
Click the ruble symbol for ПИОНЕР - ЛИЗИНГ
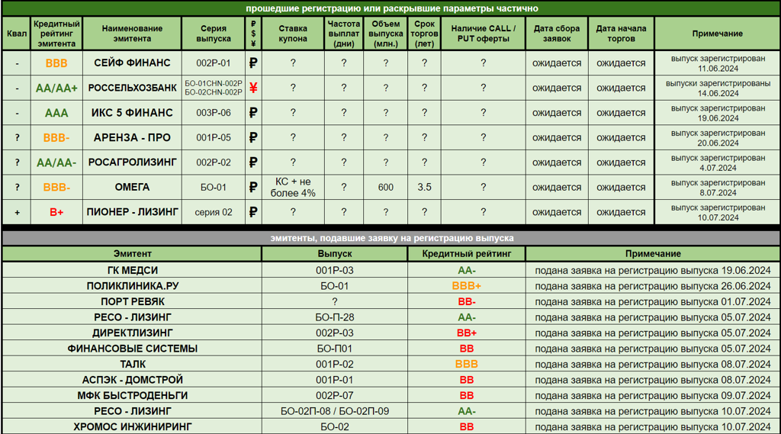pyautogui.click(x=253, y=212)
